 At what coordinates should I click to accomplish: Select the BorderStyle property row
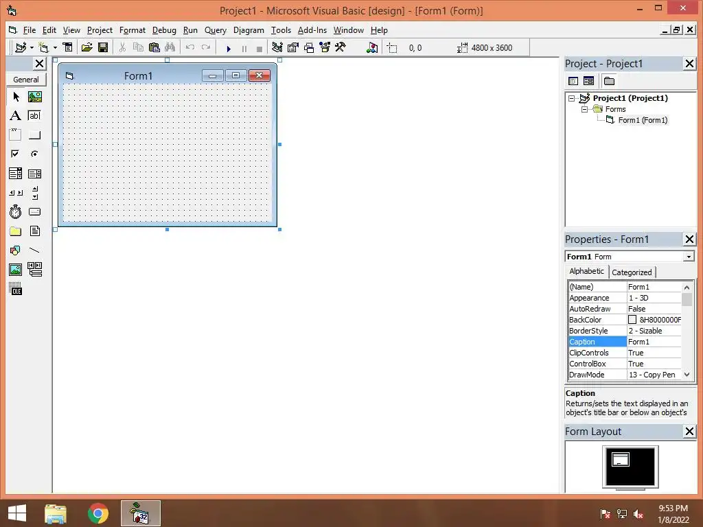pyautogui.click(x=625, y=331)
